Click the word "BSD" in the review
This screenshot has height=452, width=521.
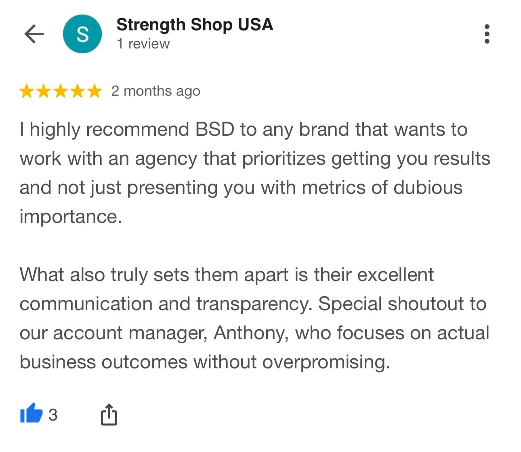click(214, 130)
